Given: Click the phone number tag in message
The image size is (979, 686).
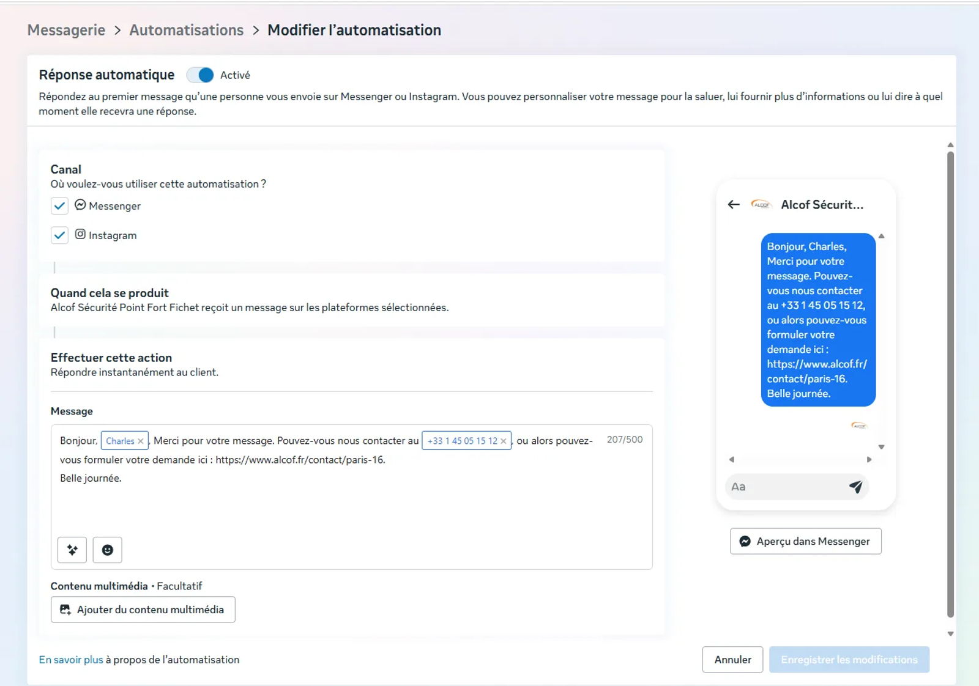Looking at the screenshot, I should point(462,441).
